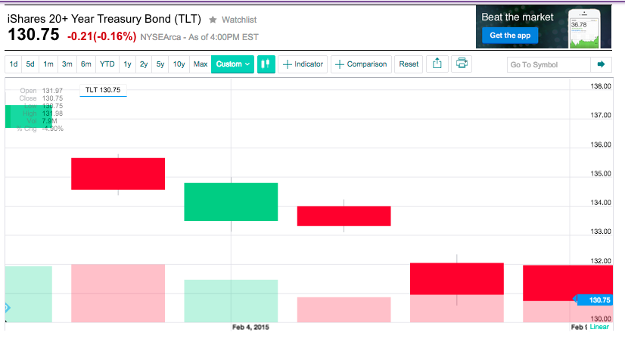Click the 138.00 axis label
The height and width of the screenshot is (342, 625).
click(x=601, y=86)
